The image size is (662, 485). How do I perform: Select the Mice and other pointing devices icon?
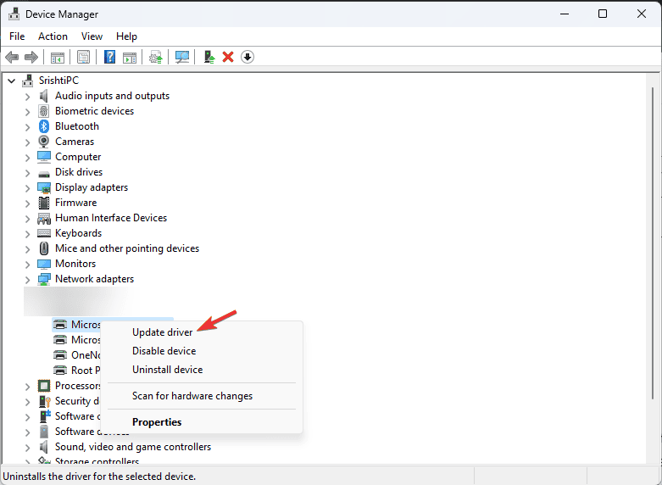click(x=44, y=248)
